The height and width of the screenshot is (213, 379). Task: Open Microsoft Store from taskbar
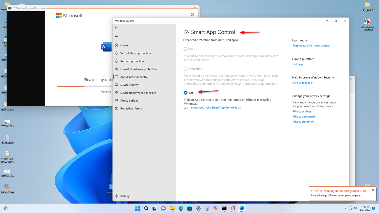tap(189, 208)
